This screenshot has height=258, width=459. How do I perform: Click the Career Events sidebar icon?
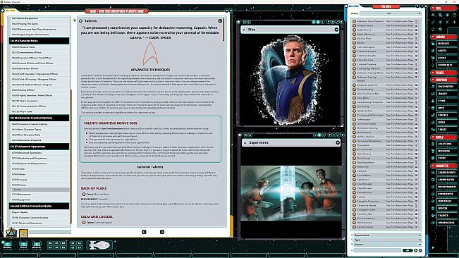pos(433,173)
